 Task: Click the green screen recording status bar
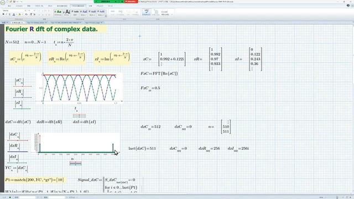(109, 2)
